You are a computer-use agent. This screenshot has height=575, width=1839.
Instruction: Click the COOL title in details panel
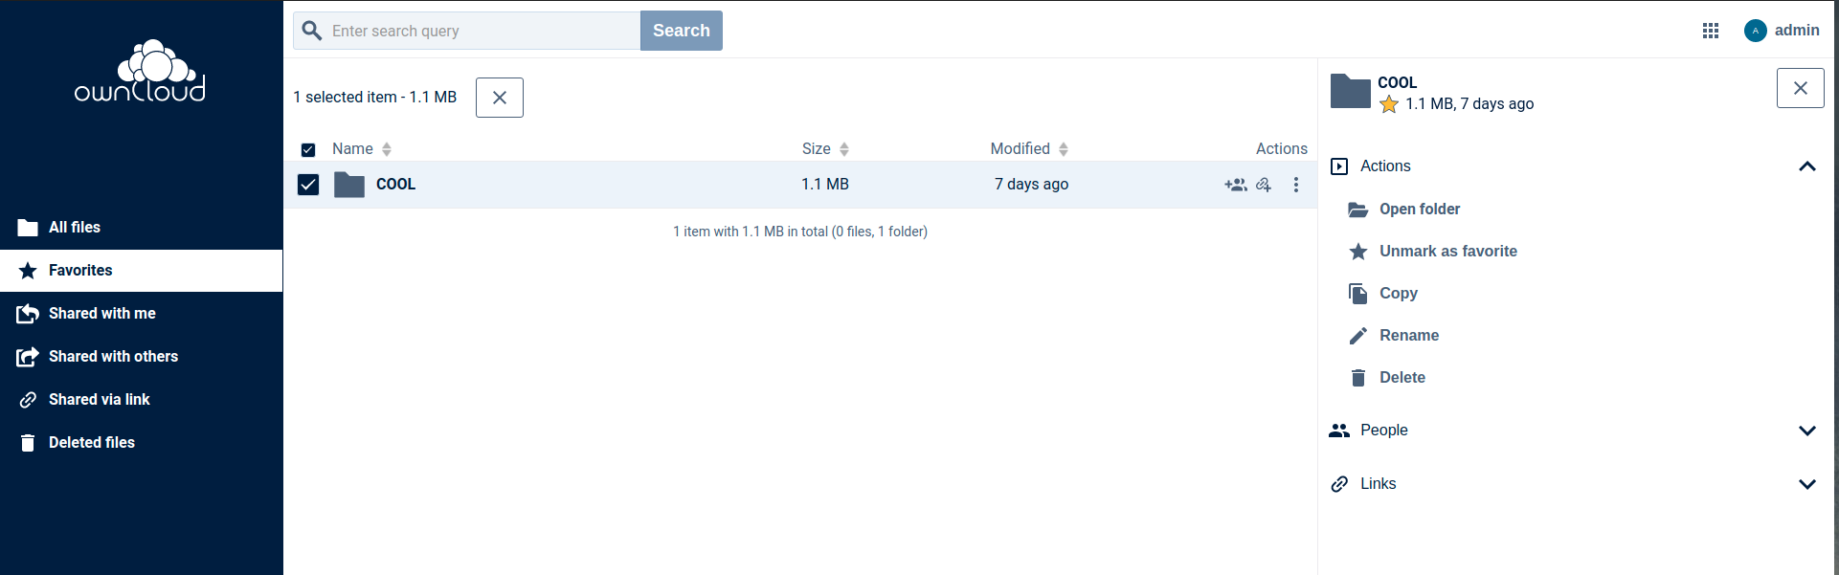pyautogui.click(x=1397, y=83)
